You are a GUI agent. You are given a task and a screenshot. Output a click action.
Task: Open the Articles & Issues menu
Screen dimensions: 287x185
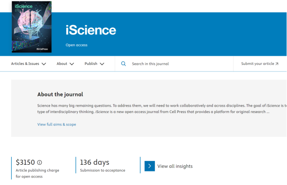coord(25,64)
